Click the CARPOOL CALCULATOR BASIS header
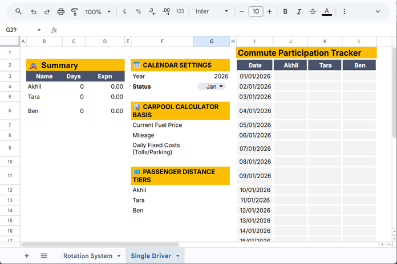397x264 pixels. pyautogui.click(x=180, y=110)
